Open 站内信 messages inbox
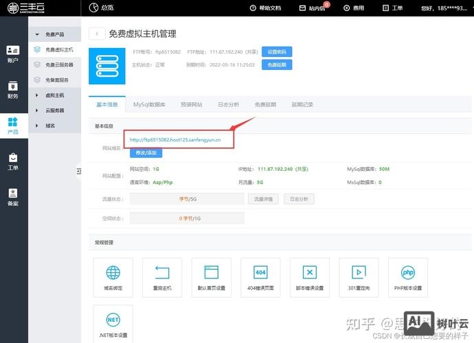The image size is (474, 343). [313, 8]
